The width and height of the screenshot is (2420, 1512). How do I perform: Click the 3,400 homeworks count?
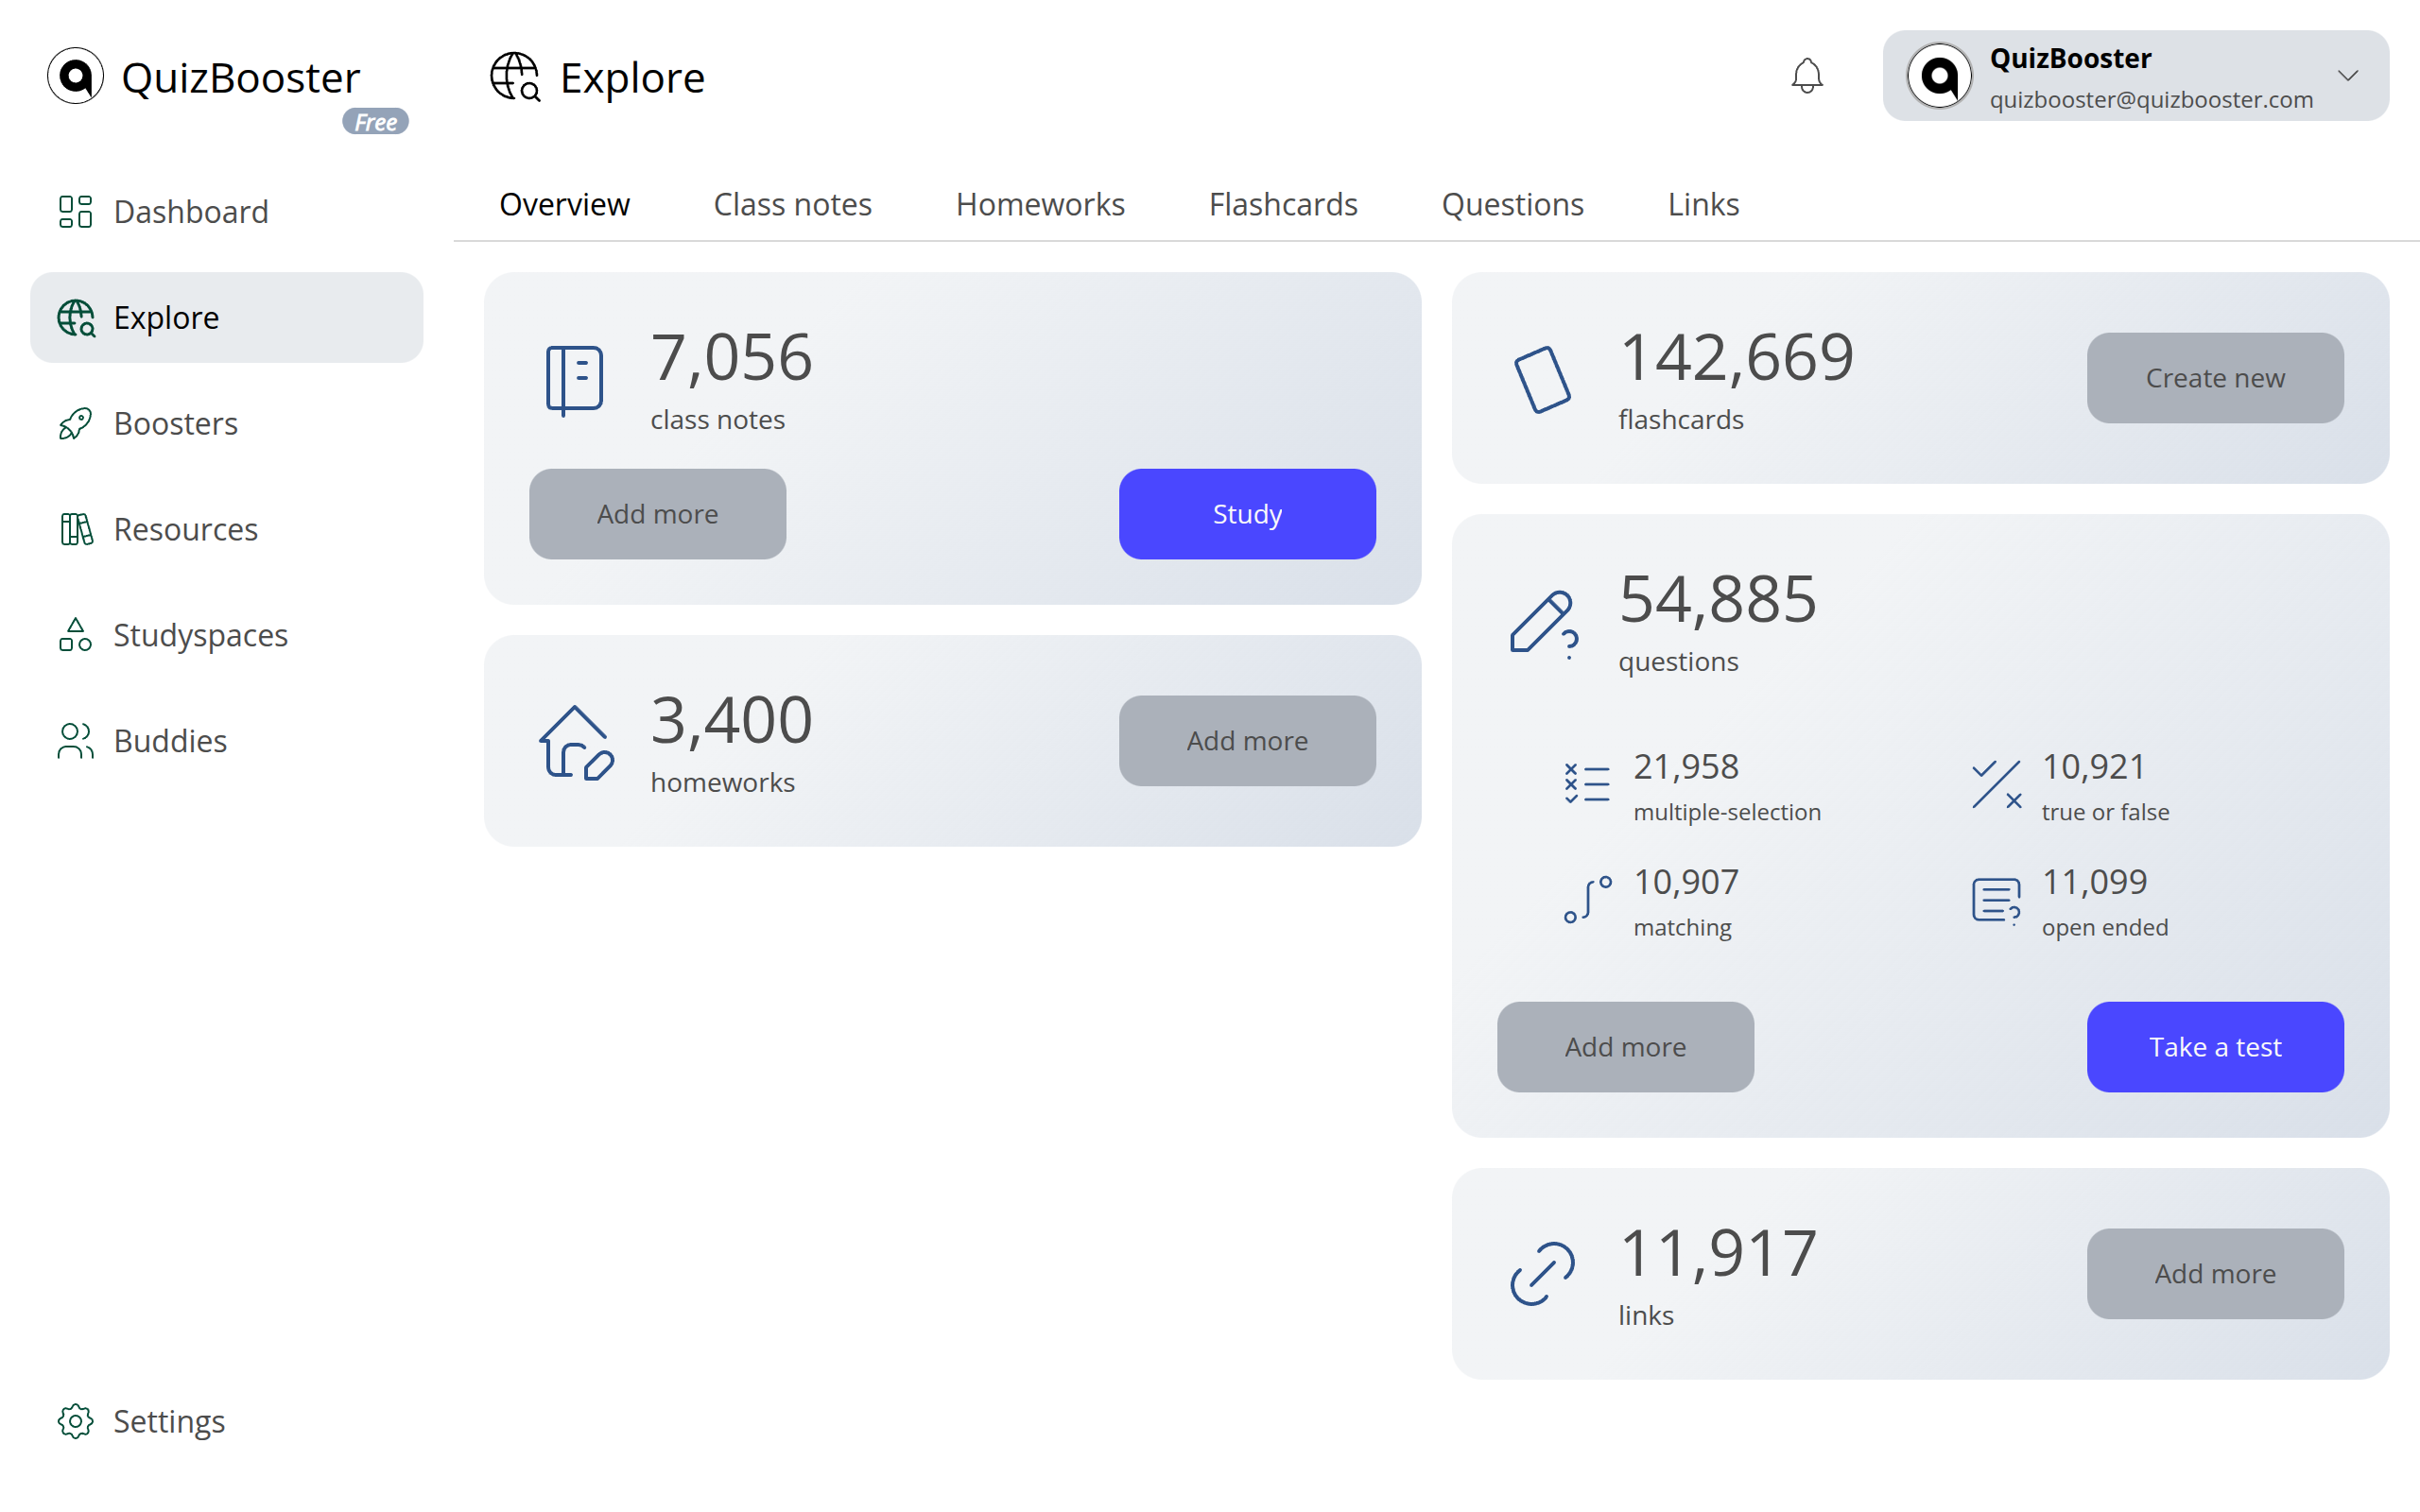click(731, 721)
